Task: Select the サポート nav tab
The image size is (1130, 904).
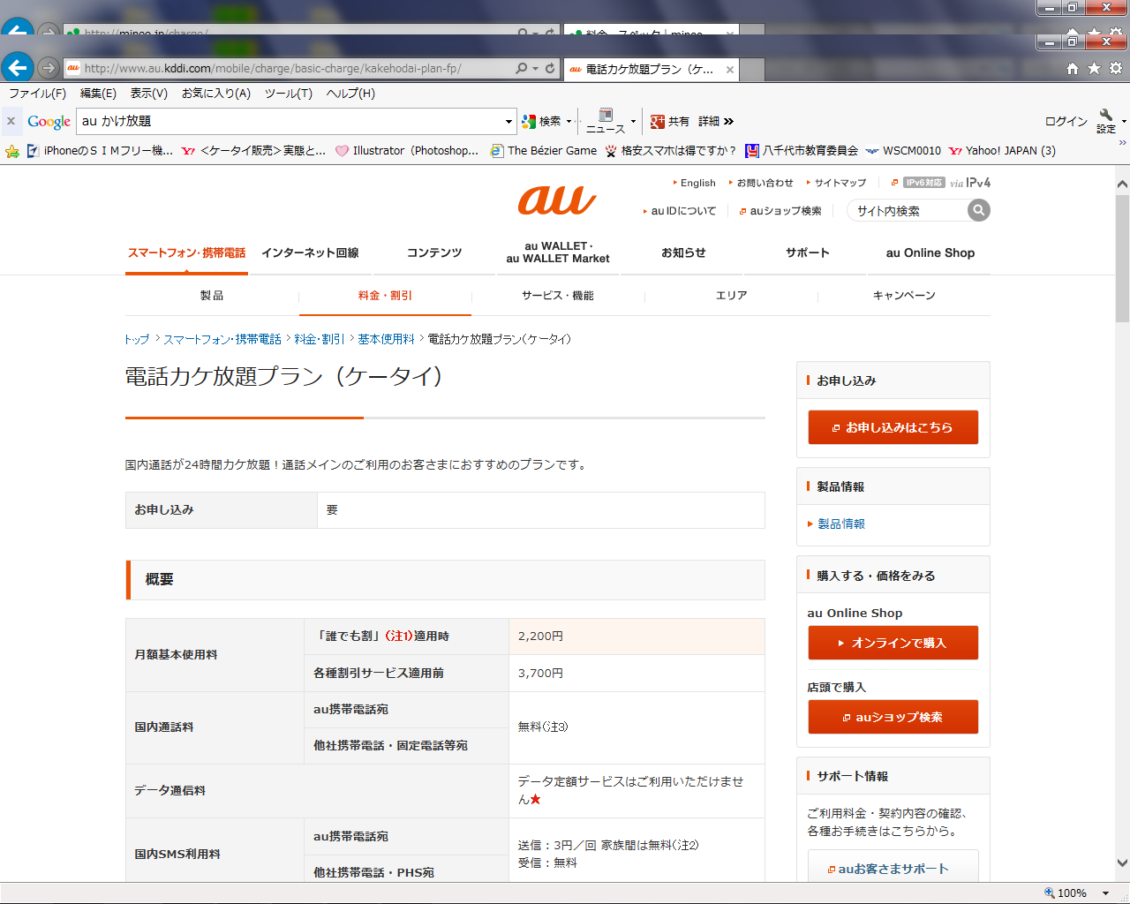Action: (808, 252)
